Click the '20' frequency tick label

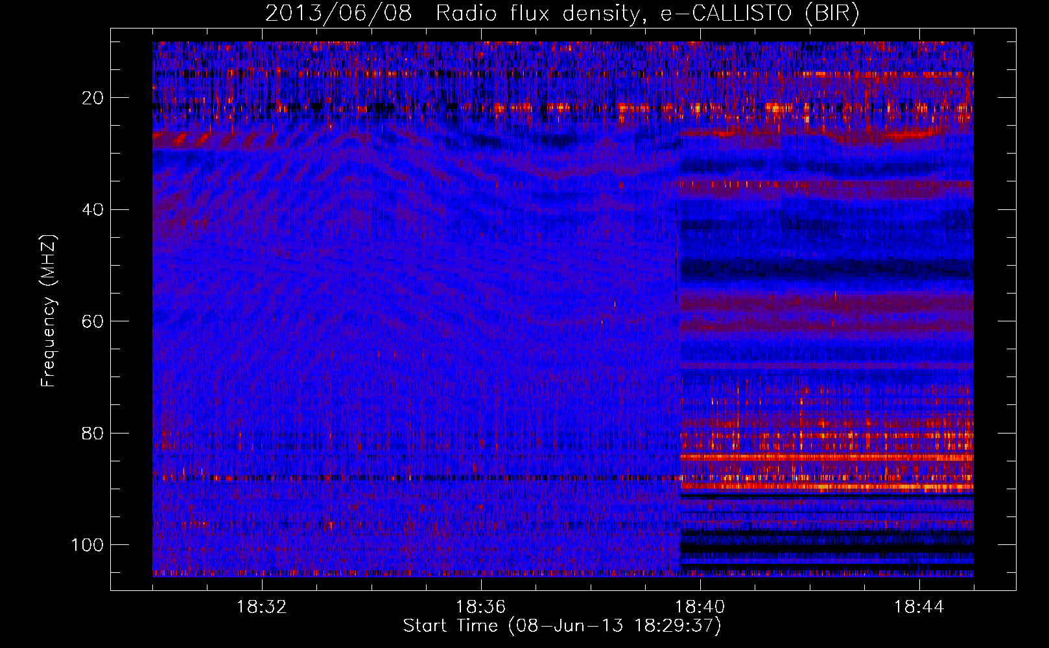93,98
